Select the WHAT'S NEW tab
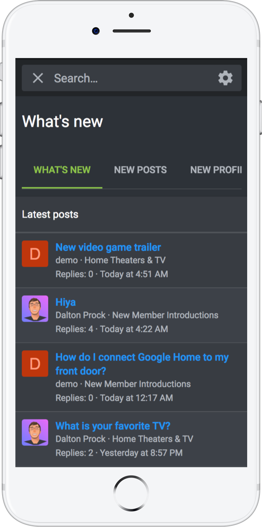Viewport: 262px width, 527px height. [62, 170]
